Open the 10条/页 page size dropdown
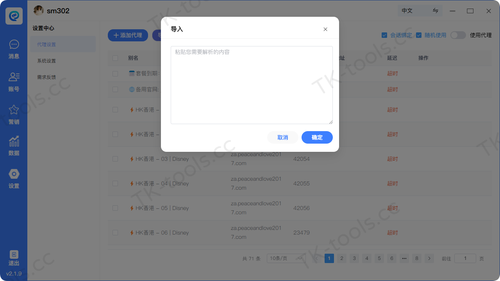The height and width of the screenshot is (281, 500). (x=286, y=258)
